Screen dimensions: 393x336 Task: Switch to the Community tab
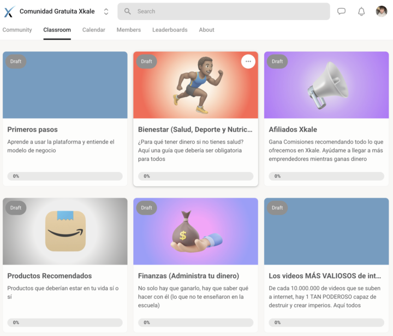coord(17,30)
